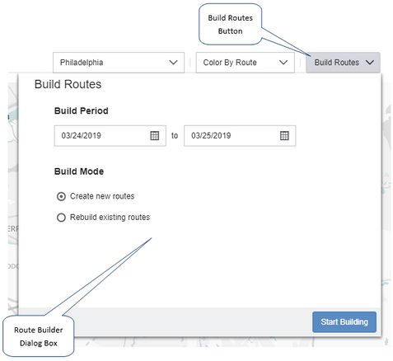The image size is (393, 361).
Task: Select the Rebuild existing routes radio button
Action: pyautogui.click(x=61, y=218)
